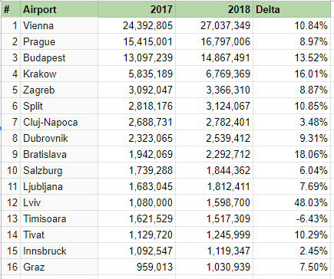The width and height of the screenshot is (334, 279).
Task: Click Dubrovnik's delta 9.31%
Action: pos(292,138)
